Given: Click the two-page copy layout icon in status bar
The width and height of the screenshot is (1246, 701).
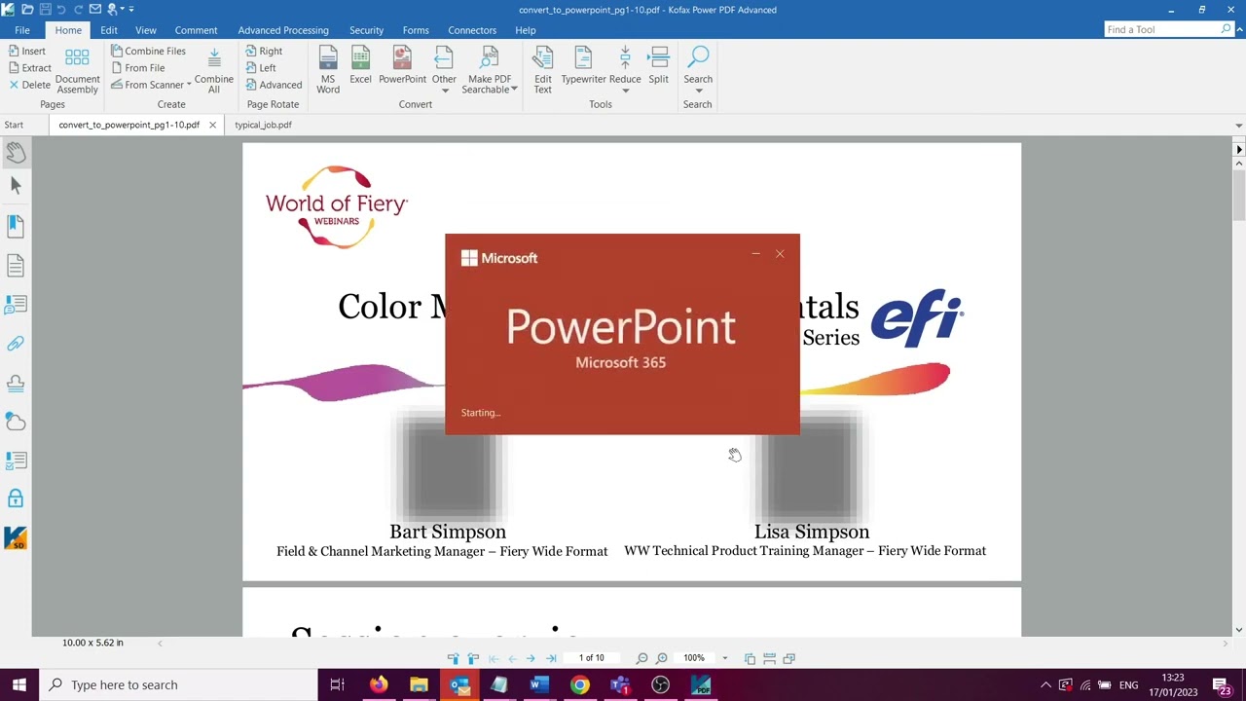Looking at the screenshot, I should click(x=750, y=658).
